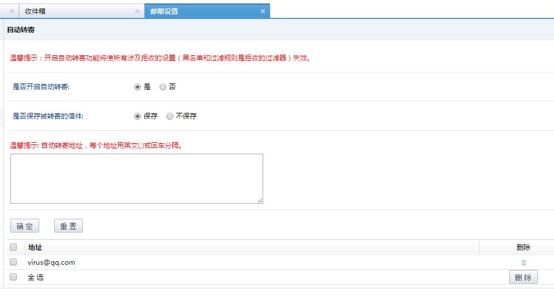Click the 自动转寄 section title
Screen dimensions: 554x297
[21, 30]
